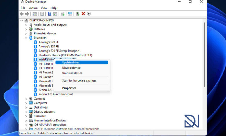Image resolution: width=226 pixels, height=136 pixels.
Task: Click Bluetooth icon beside Redmi K20 Avrcp Transport
Action: point(35,94)
